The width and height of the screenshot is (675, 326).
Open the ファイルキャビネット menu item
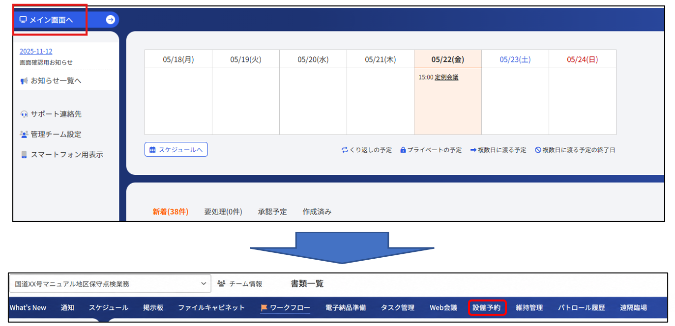[211, 308]
